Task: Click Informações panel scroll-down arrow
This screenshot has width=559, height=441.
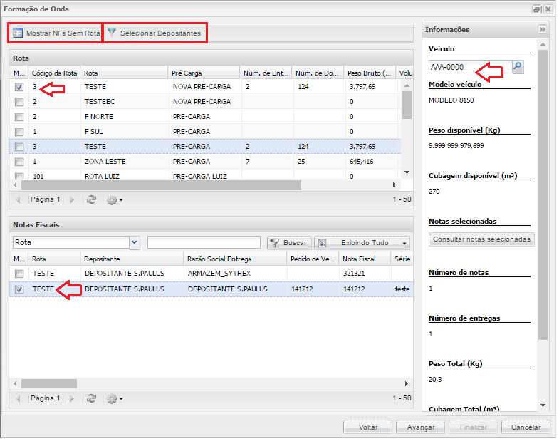Action: 543,405
